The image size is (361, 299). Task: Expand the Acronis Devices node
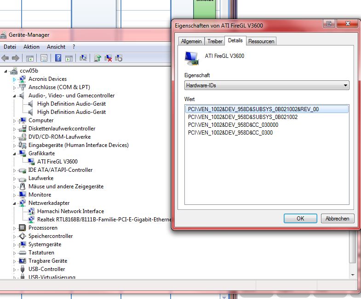(x=14, y=79)
